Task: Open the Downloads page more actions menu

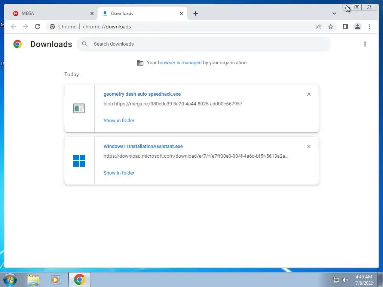Action: click(x=365, y=44)
